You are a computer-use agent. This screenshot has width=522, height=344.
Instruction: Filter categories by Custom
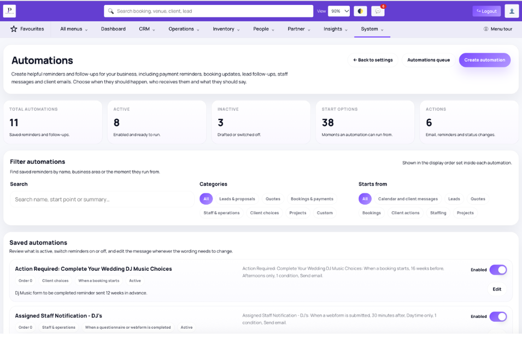coord(325,213)
